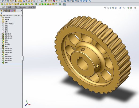The image size is (139, 108).
Task: Open the Hide/Show Items dropdown
Action: pos(124,8)
